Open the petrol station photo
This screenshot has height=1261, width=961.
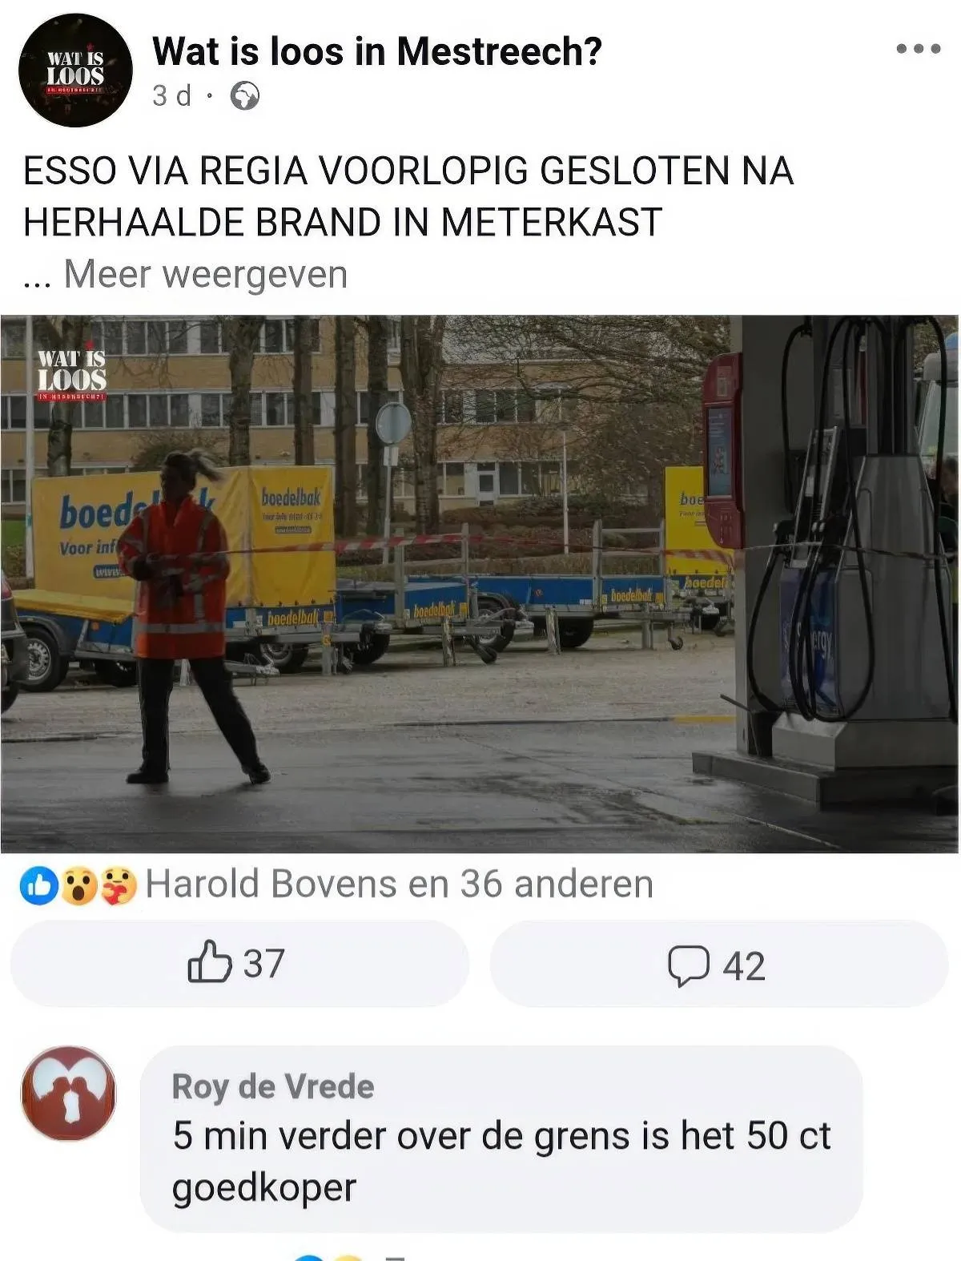[480, 583]
